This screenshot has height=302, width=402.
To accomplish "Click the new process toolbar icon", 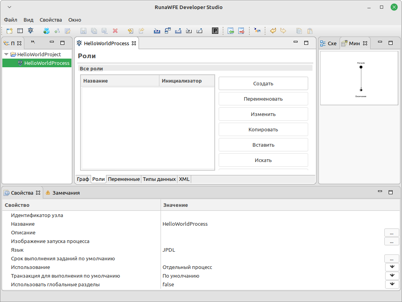I will (31, 31).
